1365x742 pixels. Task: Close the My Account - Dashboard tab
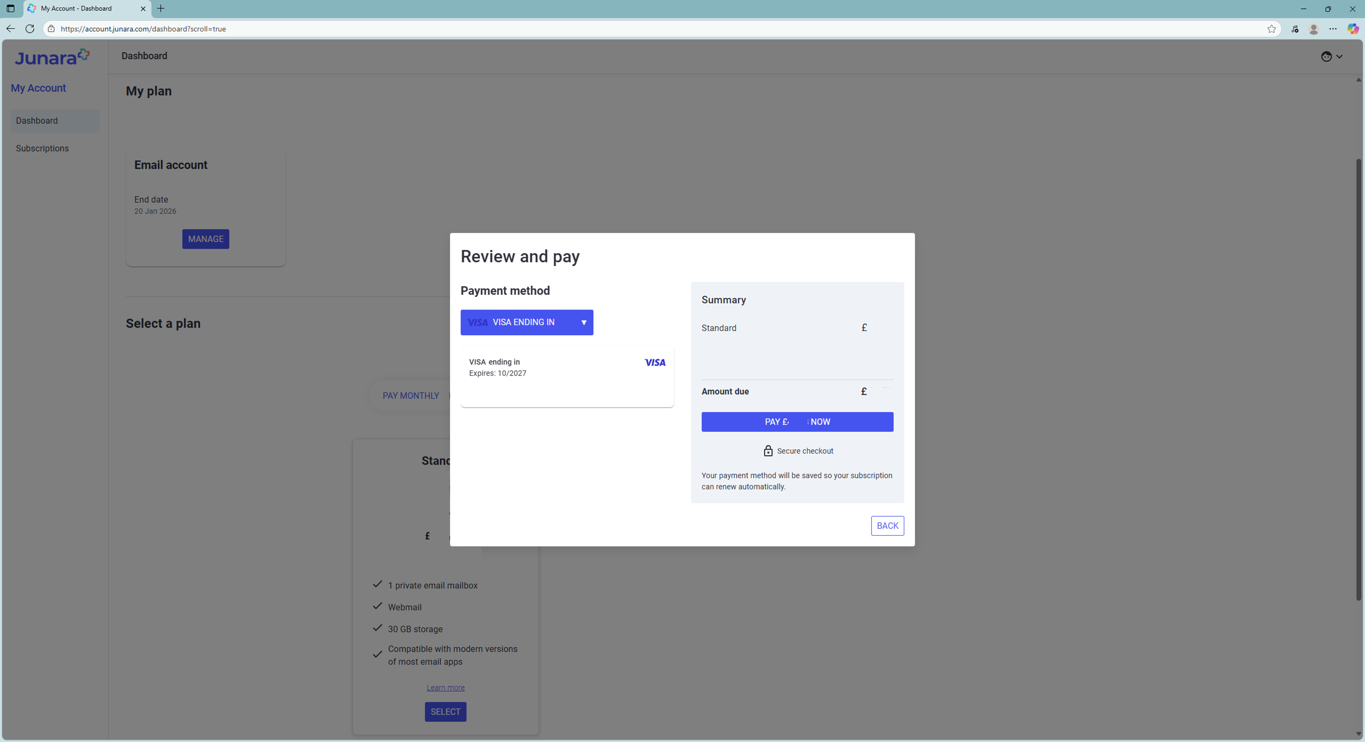point(142,8)
